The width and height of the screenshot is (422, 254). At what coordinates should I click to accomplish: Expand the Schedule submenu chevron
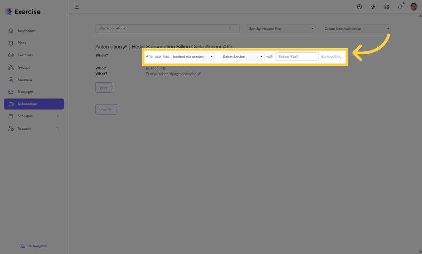click(58, 116)
